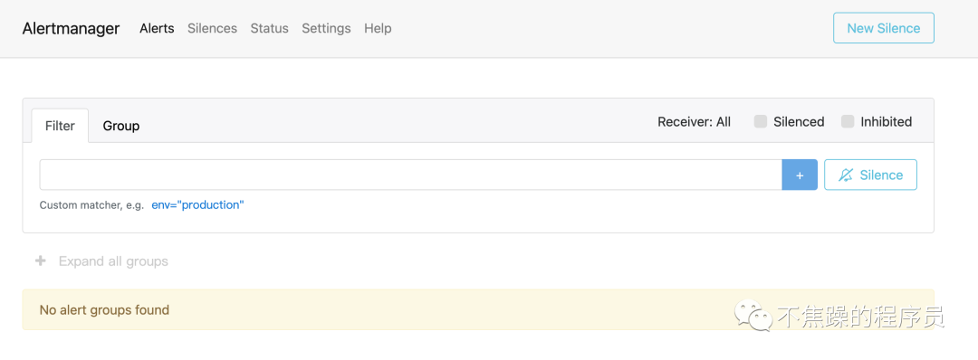Viewport: 978px width, 360px height.
Task: Click the Alertmanager brand title
Action: [x=71, y=28]
